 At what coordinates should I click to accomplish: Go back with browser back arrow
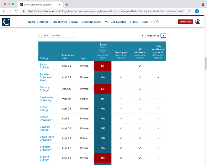(x=4, y=11)
